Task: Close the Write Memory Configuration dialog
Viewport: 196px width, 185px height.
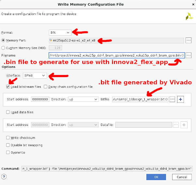Action: coord(193,4)
